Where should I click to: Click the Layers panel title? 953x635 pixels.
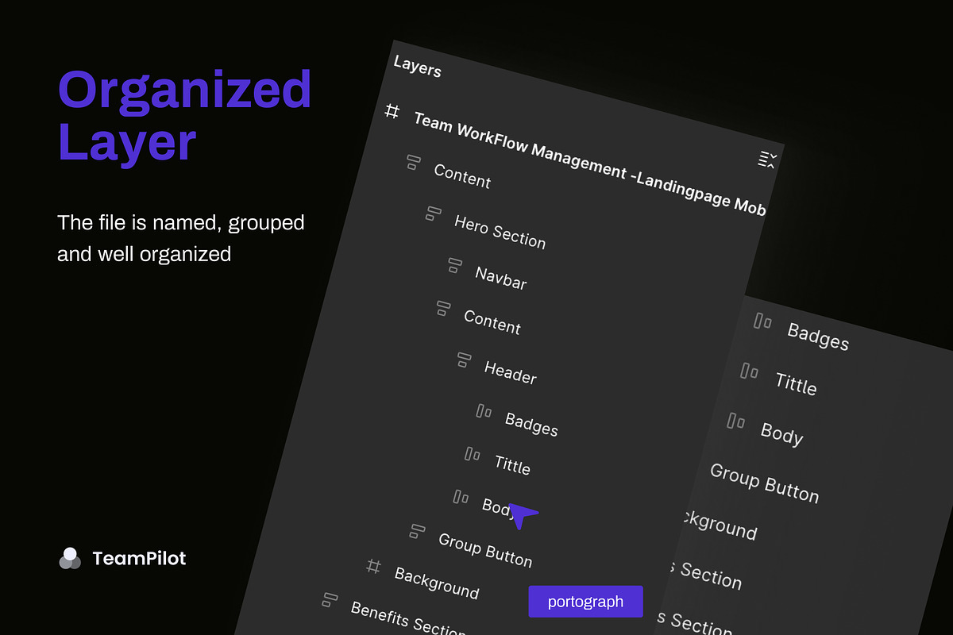417,67
